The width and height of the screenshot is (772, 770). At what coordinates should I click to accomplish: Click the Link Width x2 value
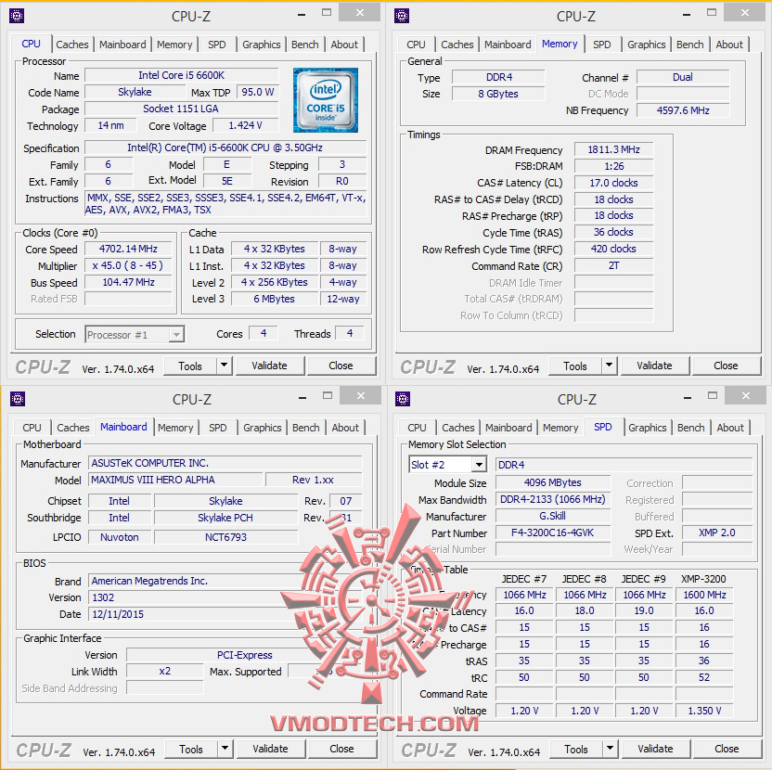[x=164, y=672]
